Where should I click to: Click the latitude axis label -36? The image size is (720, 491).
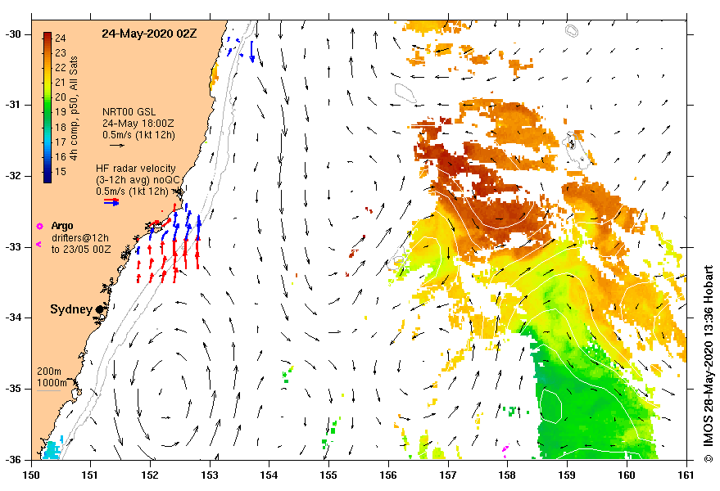click(12, 459)
